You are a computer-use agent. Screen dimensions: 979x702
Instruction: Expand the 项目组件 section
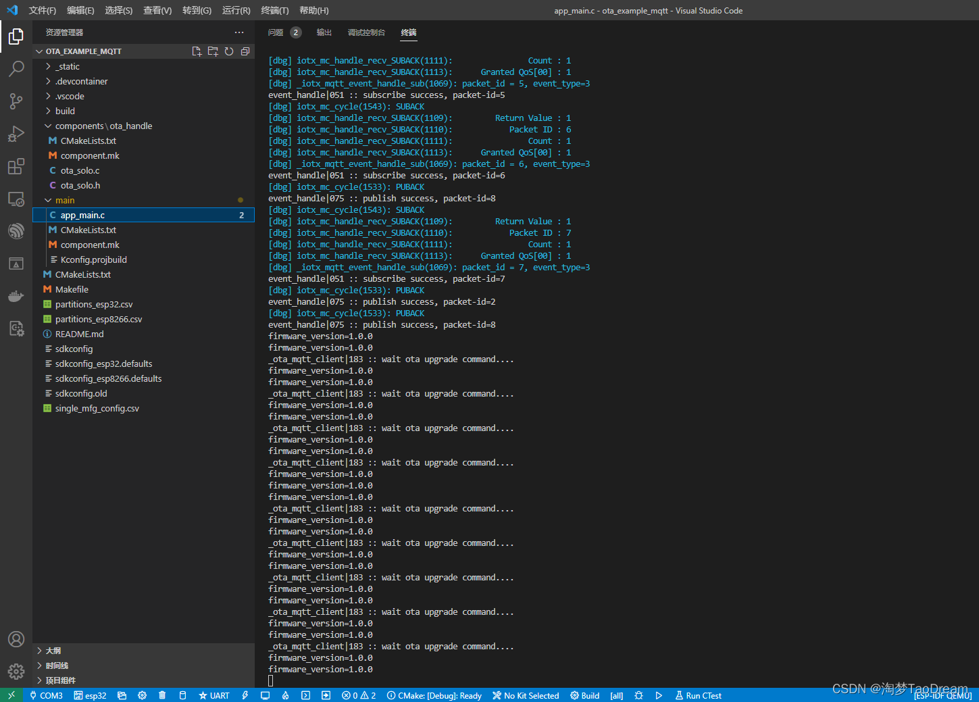tap(143, 680)
